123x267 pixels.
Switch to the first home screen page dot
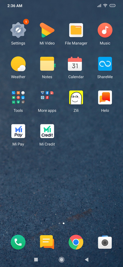coord(59,223)
